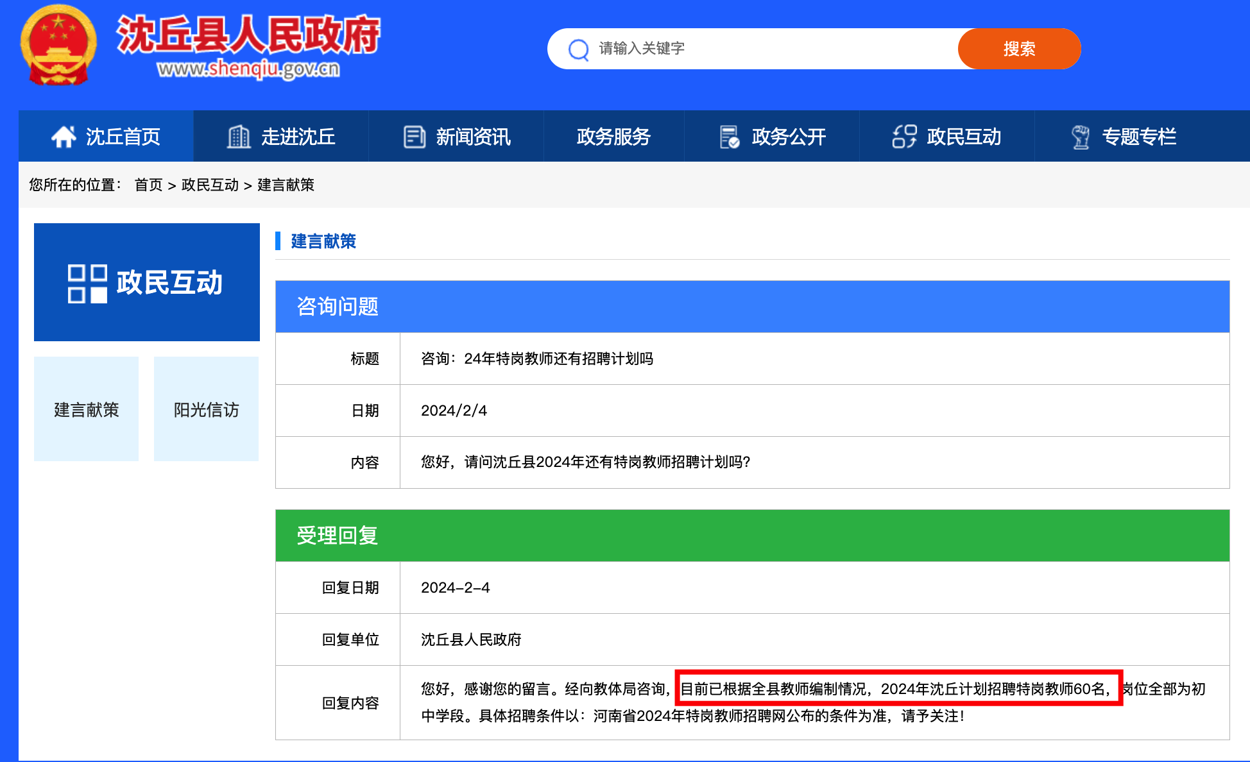This screenshot has height=762, width=1250.
Task: Click the national emblem logo
Action: [x=58, y=45]
